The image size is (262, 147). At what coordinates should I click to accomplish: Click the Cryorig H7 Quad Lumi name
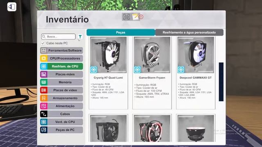[108, 78]
